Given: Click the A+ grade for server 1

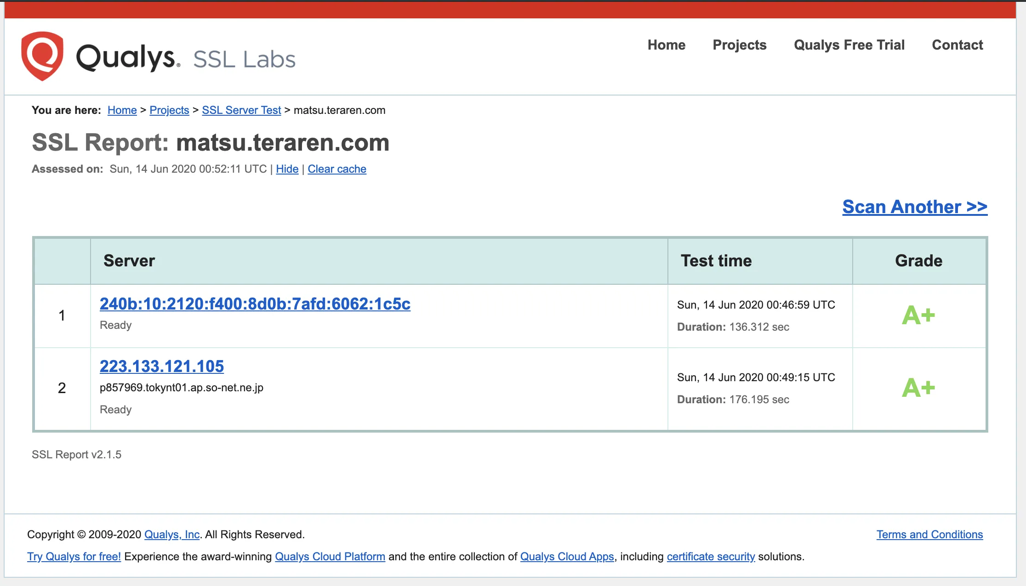Looking at the screenshot, I should [918, 316].
